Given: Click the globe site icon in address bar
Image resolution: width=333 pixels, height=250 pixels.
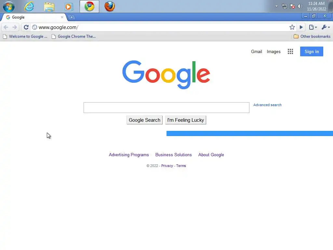Looking at the screenshot, I should (x=34, y=27).
